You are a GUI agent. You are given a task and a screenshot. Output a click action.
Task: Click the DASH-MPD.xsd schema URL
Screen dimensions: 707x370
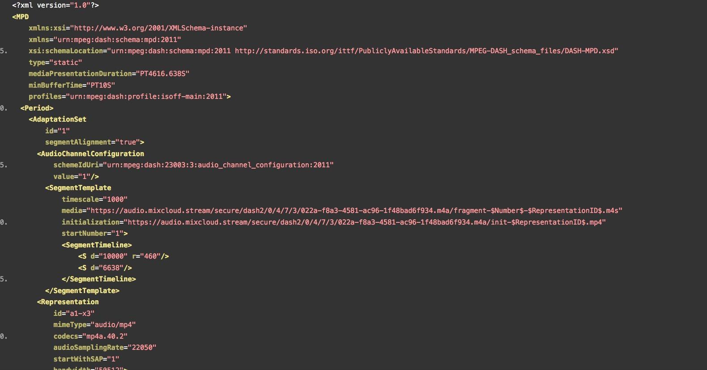tap(426, 51)
